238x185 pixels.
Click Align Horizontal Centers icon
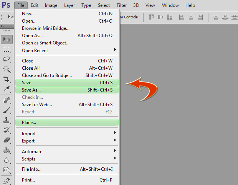coord(191,17)
